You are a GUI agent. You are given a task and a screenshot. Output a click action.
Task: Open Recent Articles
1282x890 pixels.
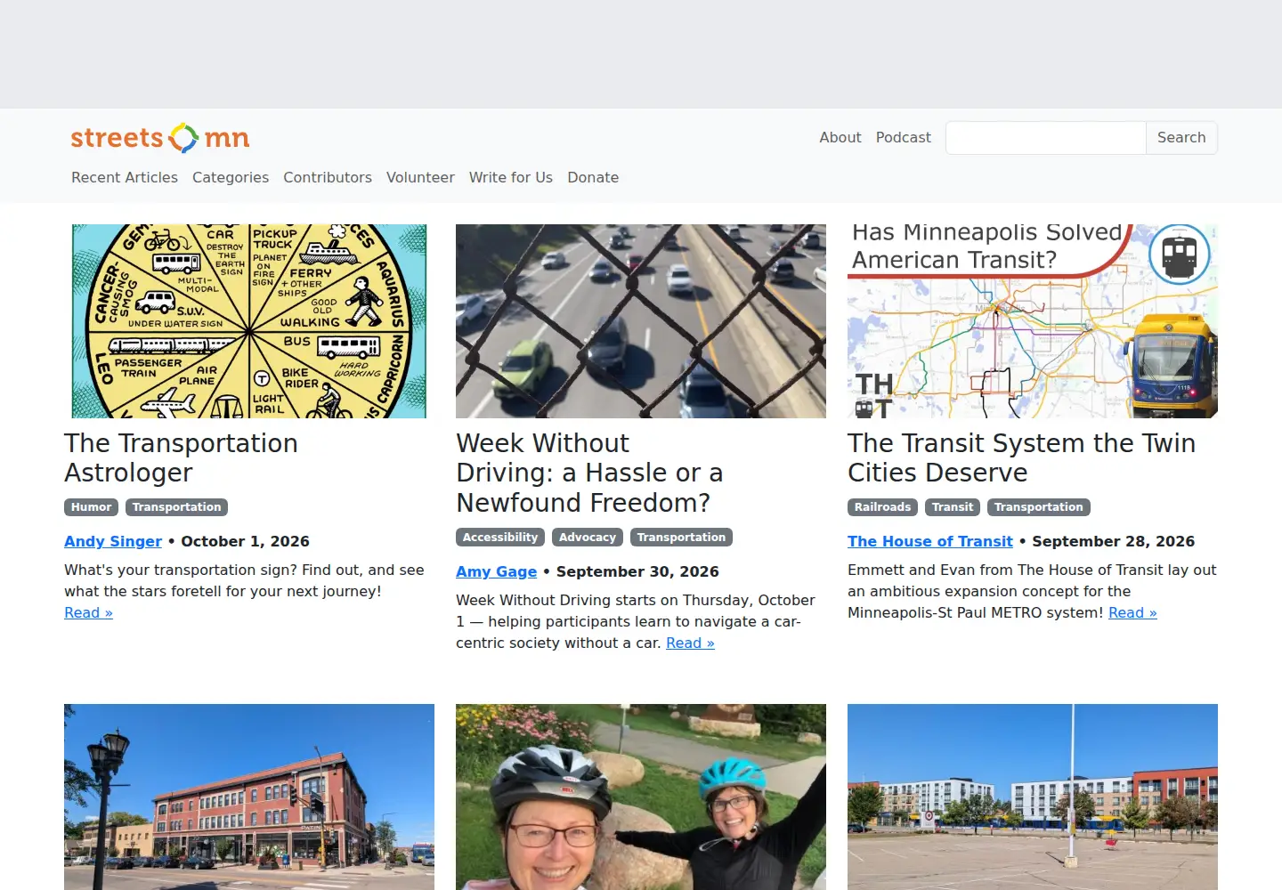(125, 177)
